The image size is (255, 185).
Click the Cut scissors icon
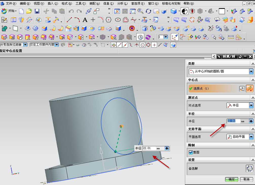[46, 11]
